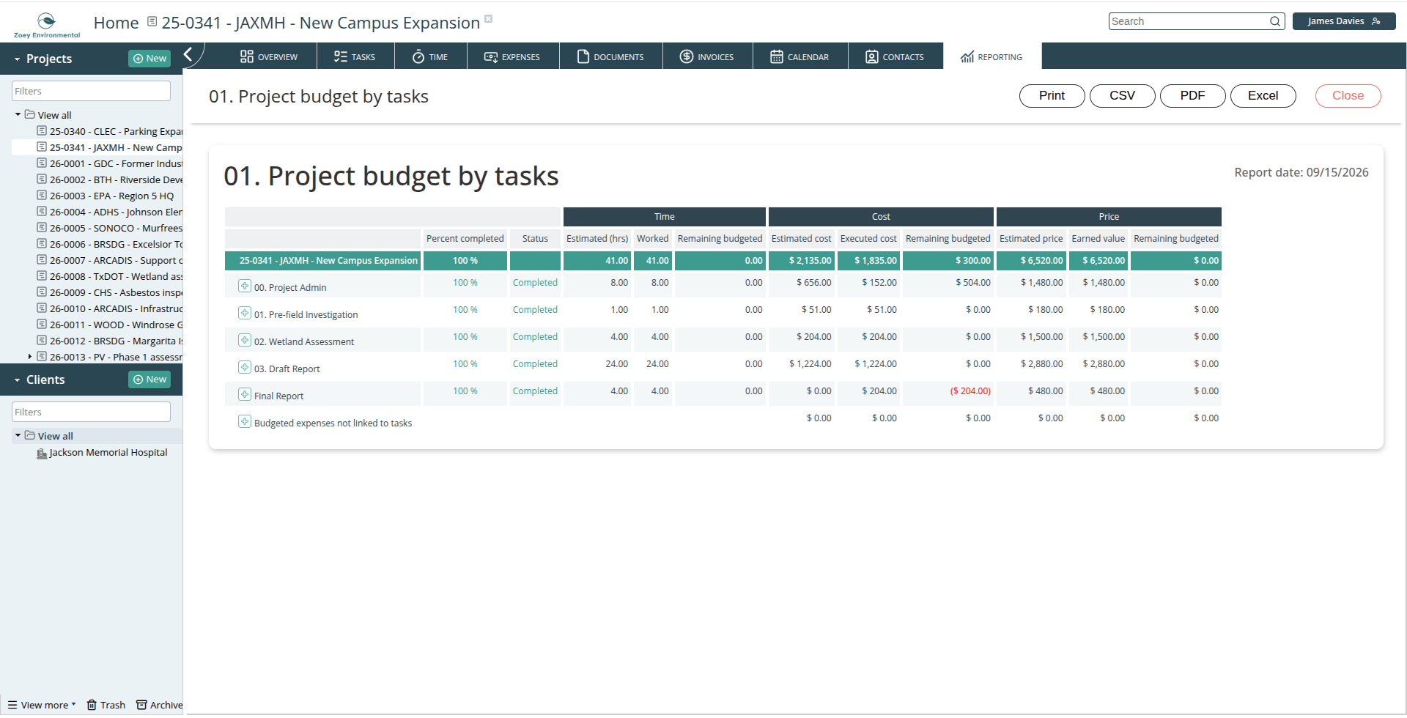Open the James Davies user menu

coord(1343,21)
